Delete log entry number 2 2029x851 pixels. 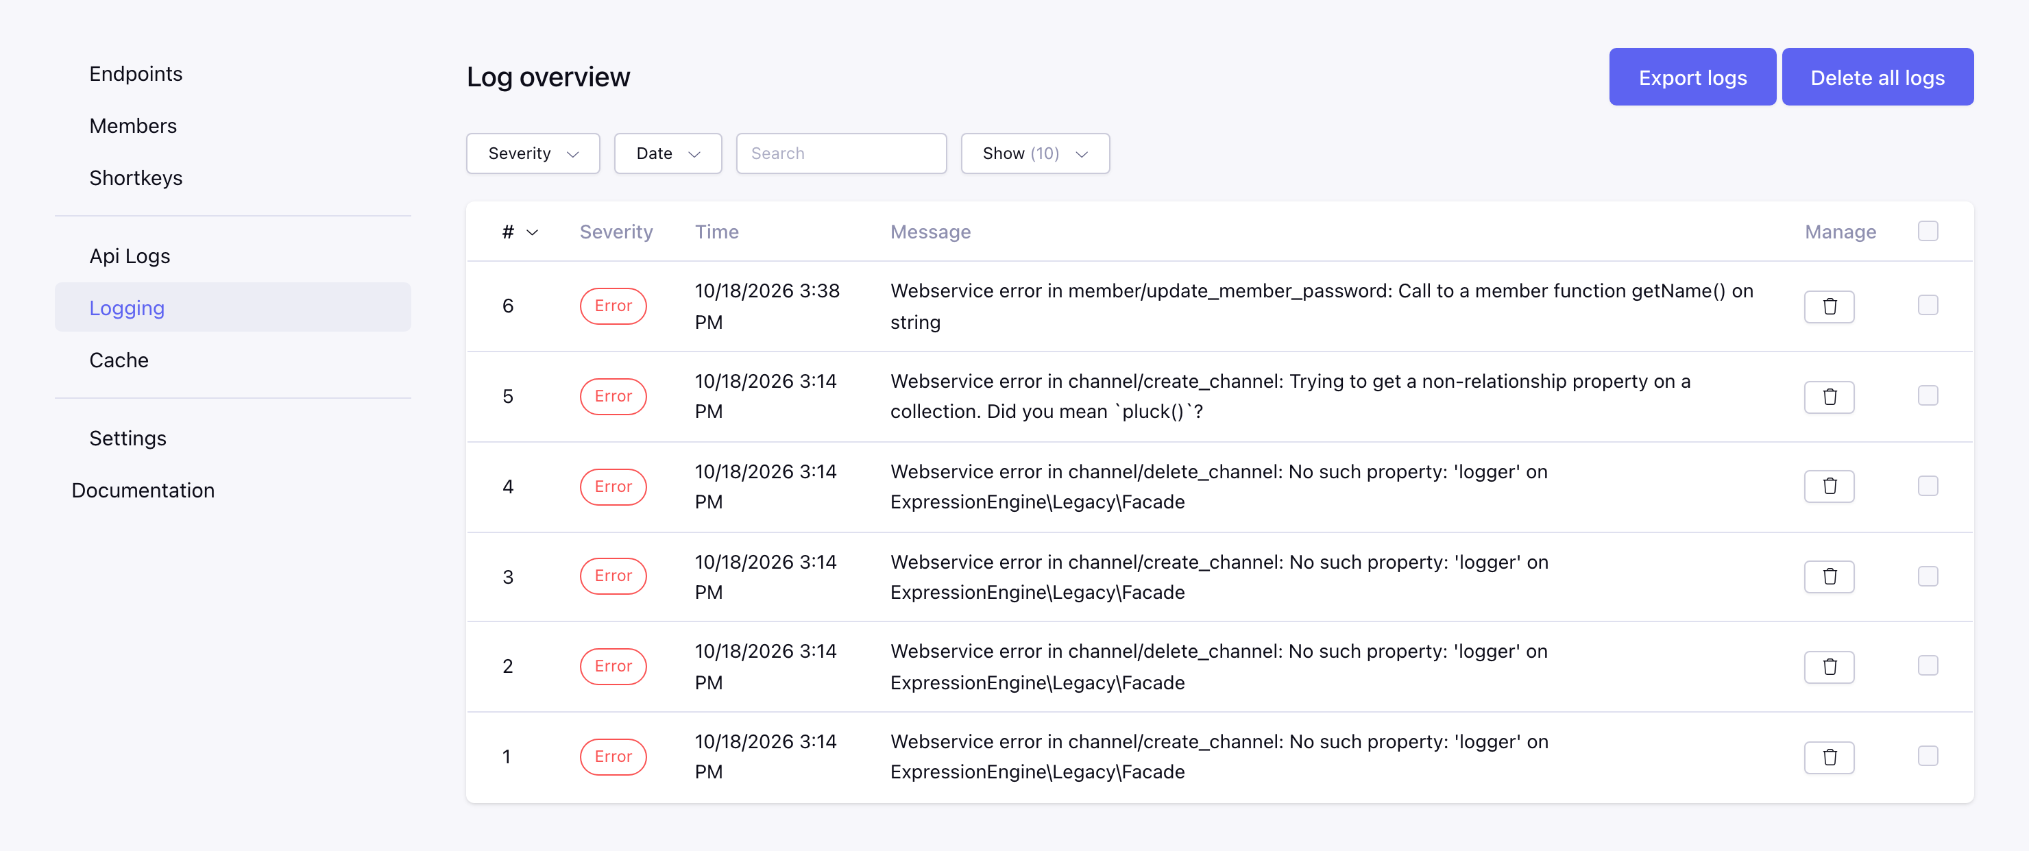coord(1829,667)
